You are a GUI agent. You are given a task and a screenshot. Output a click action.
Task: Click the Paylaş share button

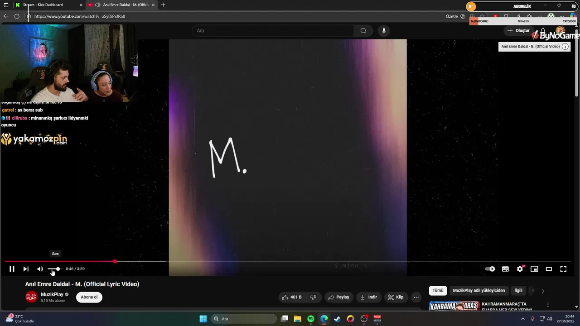pyautogui.click(x=338, y=297)
